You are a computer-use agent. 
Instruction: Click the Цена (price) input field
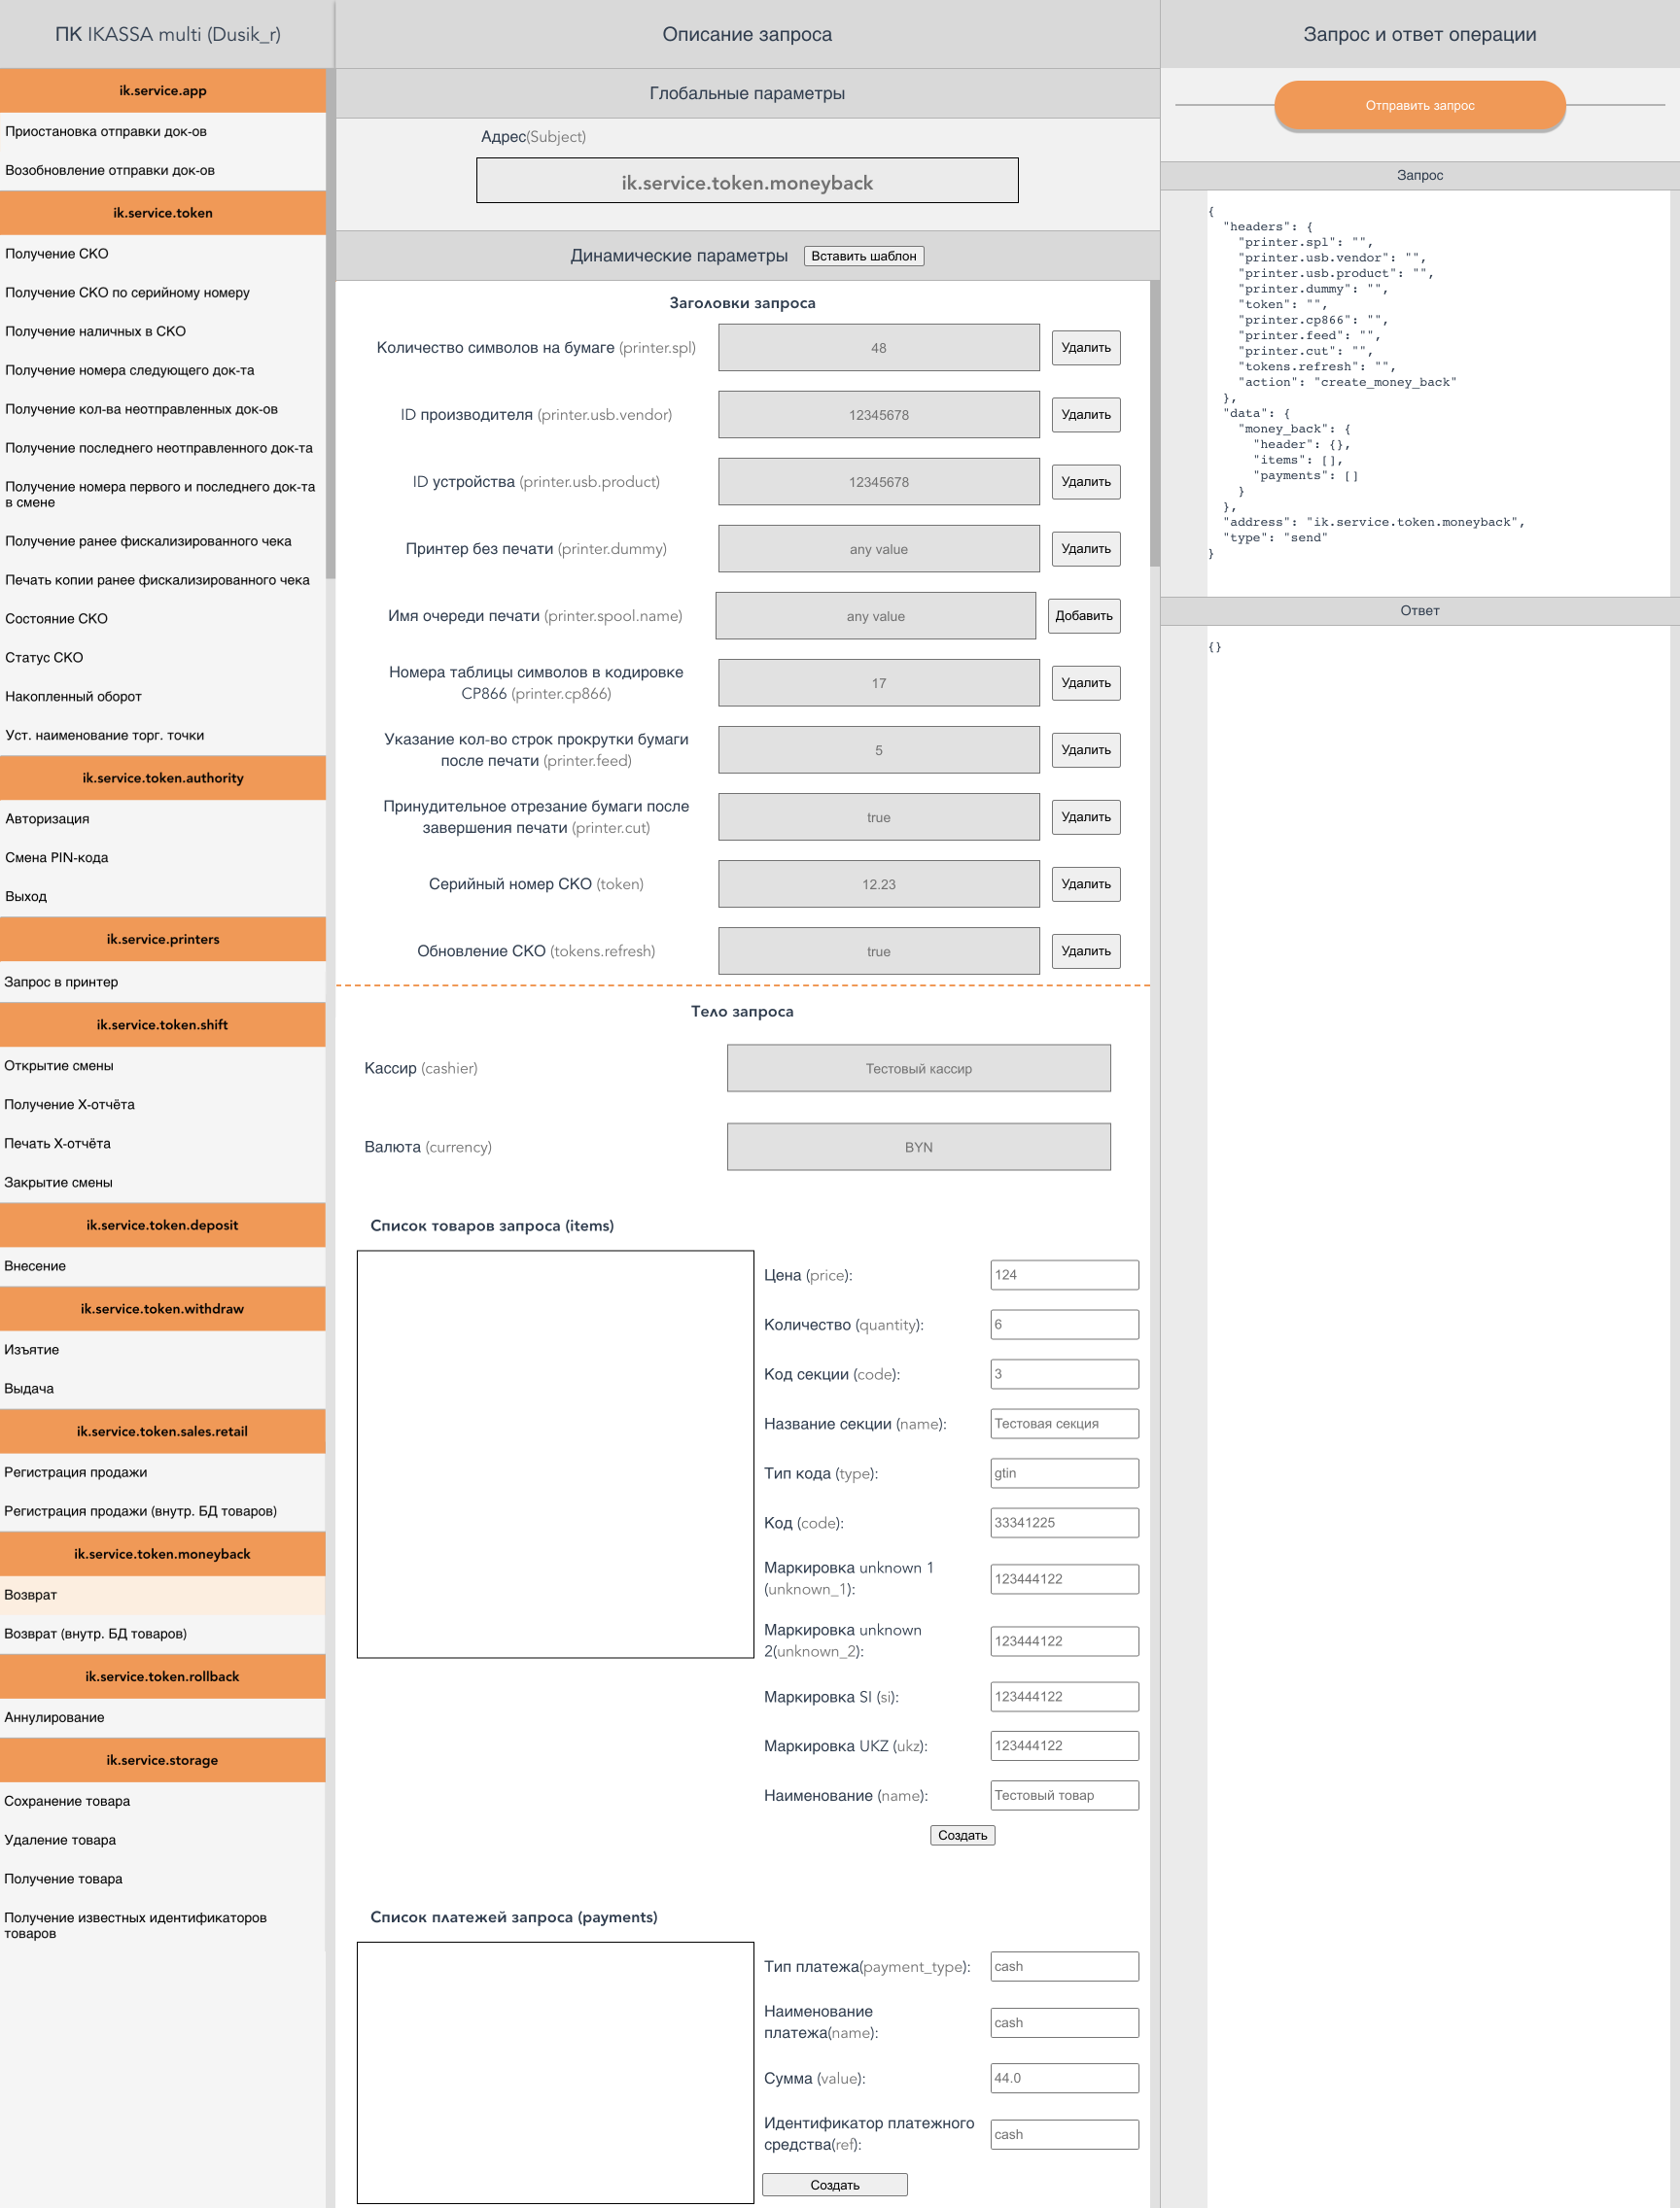pos(1063,1275)
